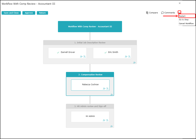Select the Compensation Review step header
The image size is (196, 139).
pos(90,75)
